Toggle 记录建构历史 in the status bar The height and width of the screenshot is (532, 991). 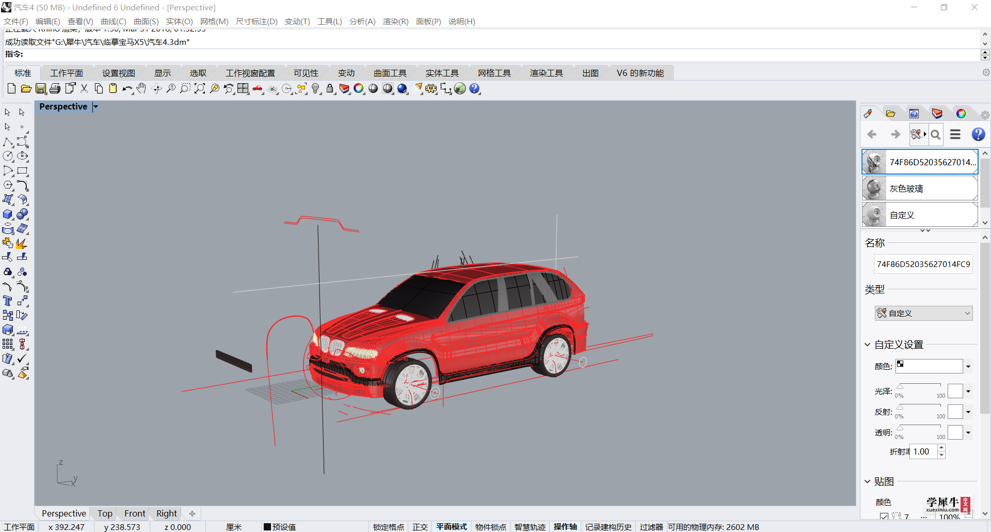pyautogui.click(x=609, y=527)
